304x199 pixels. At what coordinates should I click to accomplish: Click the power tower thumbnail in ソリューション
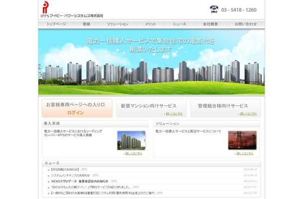tap(242, 140)
